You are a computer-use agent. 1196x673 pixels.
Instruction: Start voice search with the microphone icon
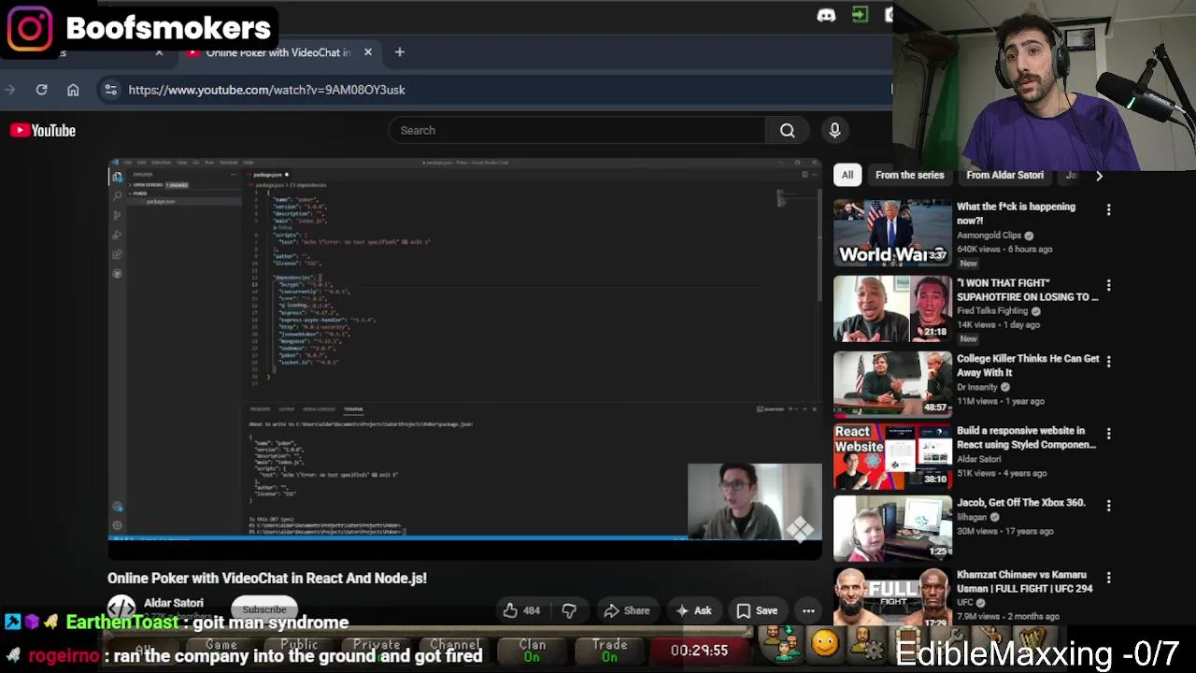click(834, 131)
